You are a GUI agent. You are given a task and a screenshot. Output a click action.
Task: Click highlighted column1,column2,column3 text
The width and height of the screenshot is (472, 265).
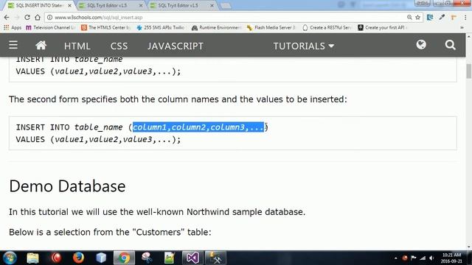coord(198,127)
